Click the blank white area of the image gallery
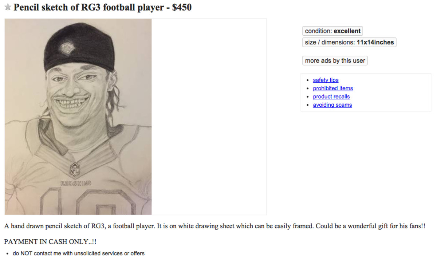The height and width of the screenshot is (264, 437). (x=209, y=117)
